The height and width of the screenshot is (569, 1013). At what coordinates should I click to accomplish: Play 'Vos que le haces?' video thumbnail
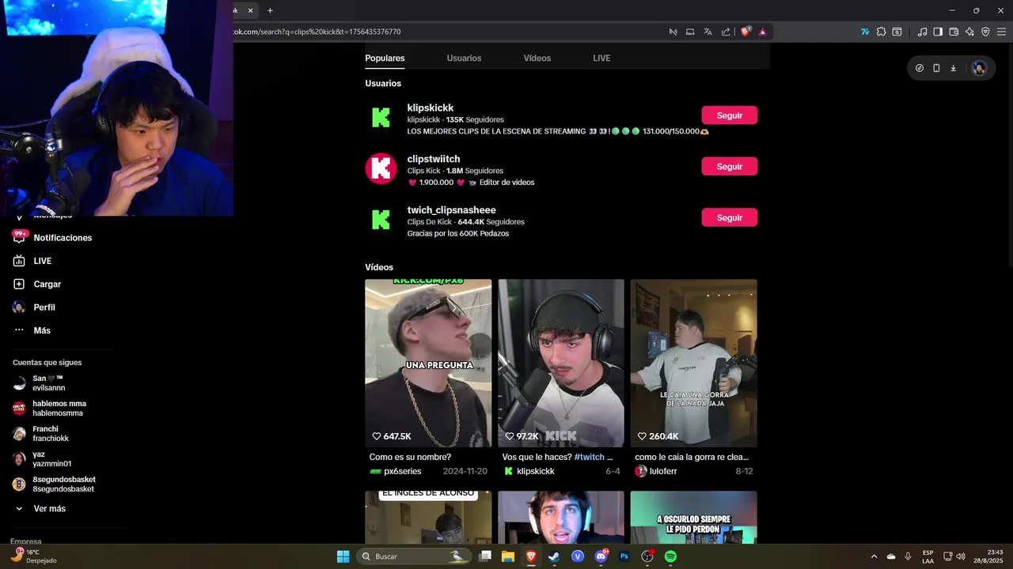(x=561, y=363)
